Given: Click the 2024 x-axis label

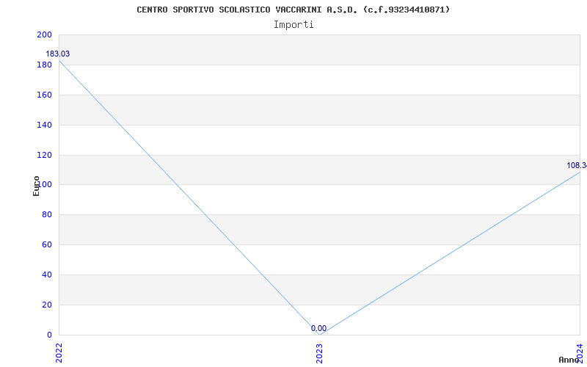Looking at the screenshot, I should 580,352.
